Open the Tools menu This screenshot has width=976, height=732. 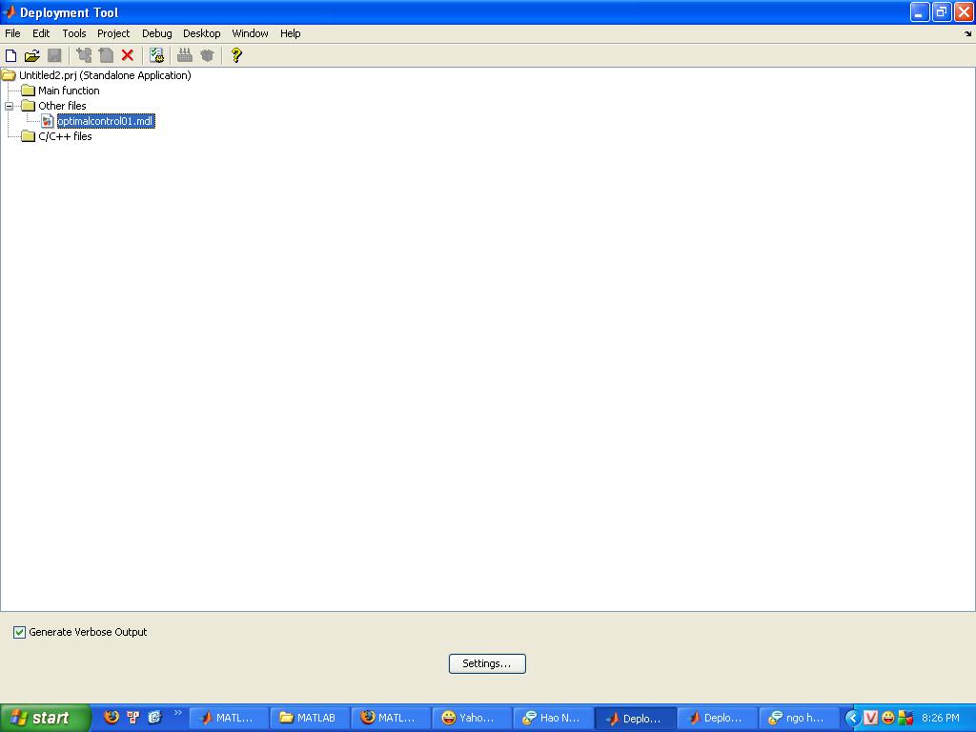[74, 33]
